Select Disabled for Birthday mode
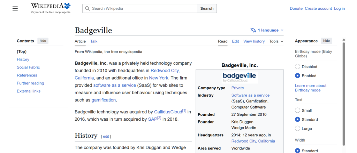Image resolution: width=357 pixels, height=153 pixels. (297, 67)
